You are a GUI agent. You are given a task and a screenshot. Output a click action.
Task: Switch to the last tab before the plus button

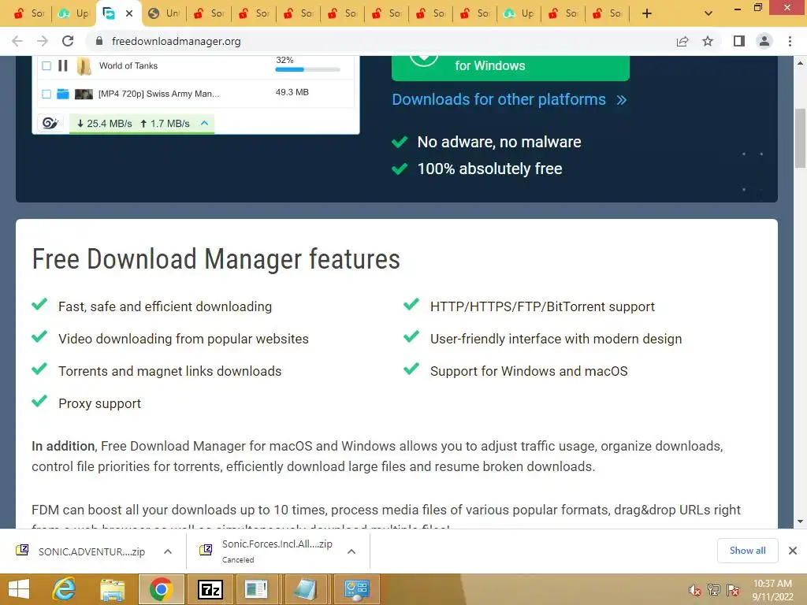click(x=608, y=13)
